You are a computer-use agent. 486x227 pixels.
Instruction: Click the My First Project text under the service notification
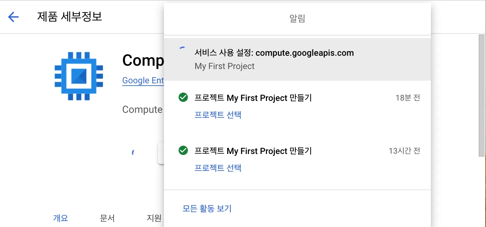click(224, 66)
